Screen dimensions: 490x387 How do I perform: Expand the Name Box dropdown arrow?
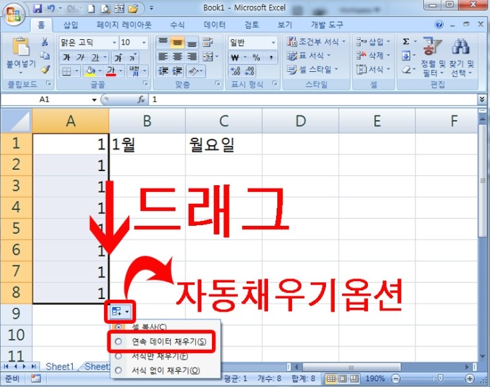click(x=94, y=100)
